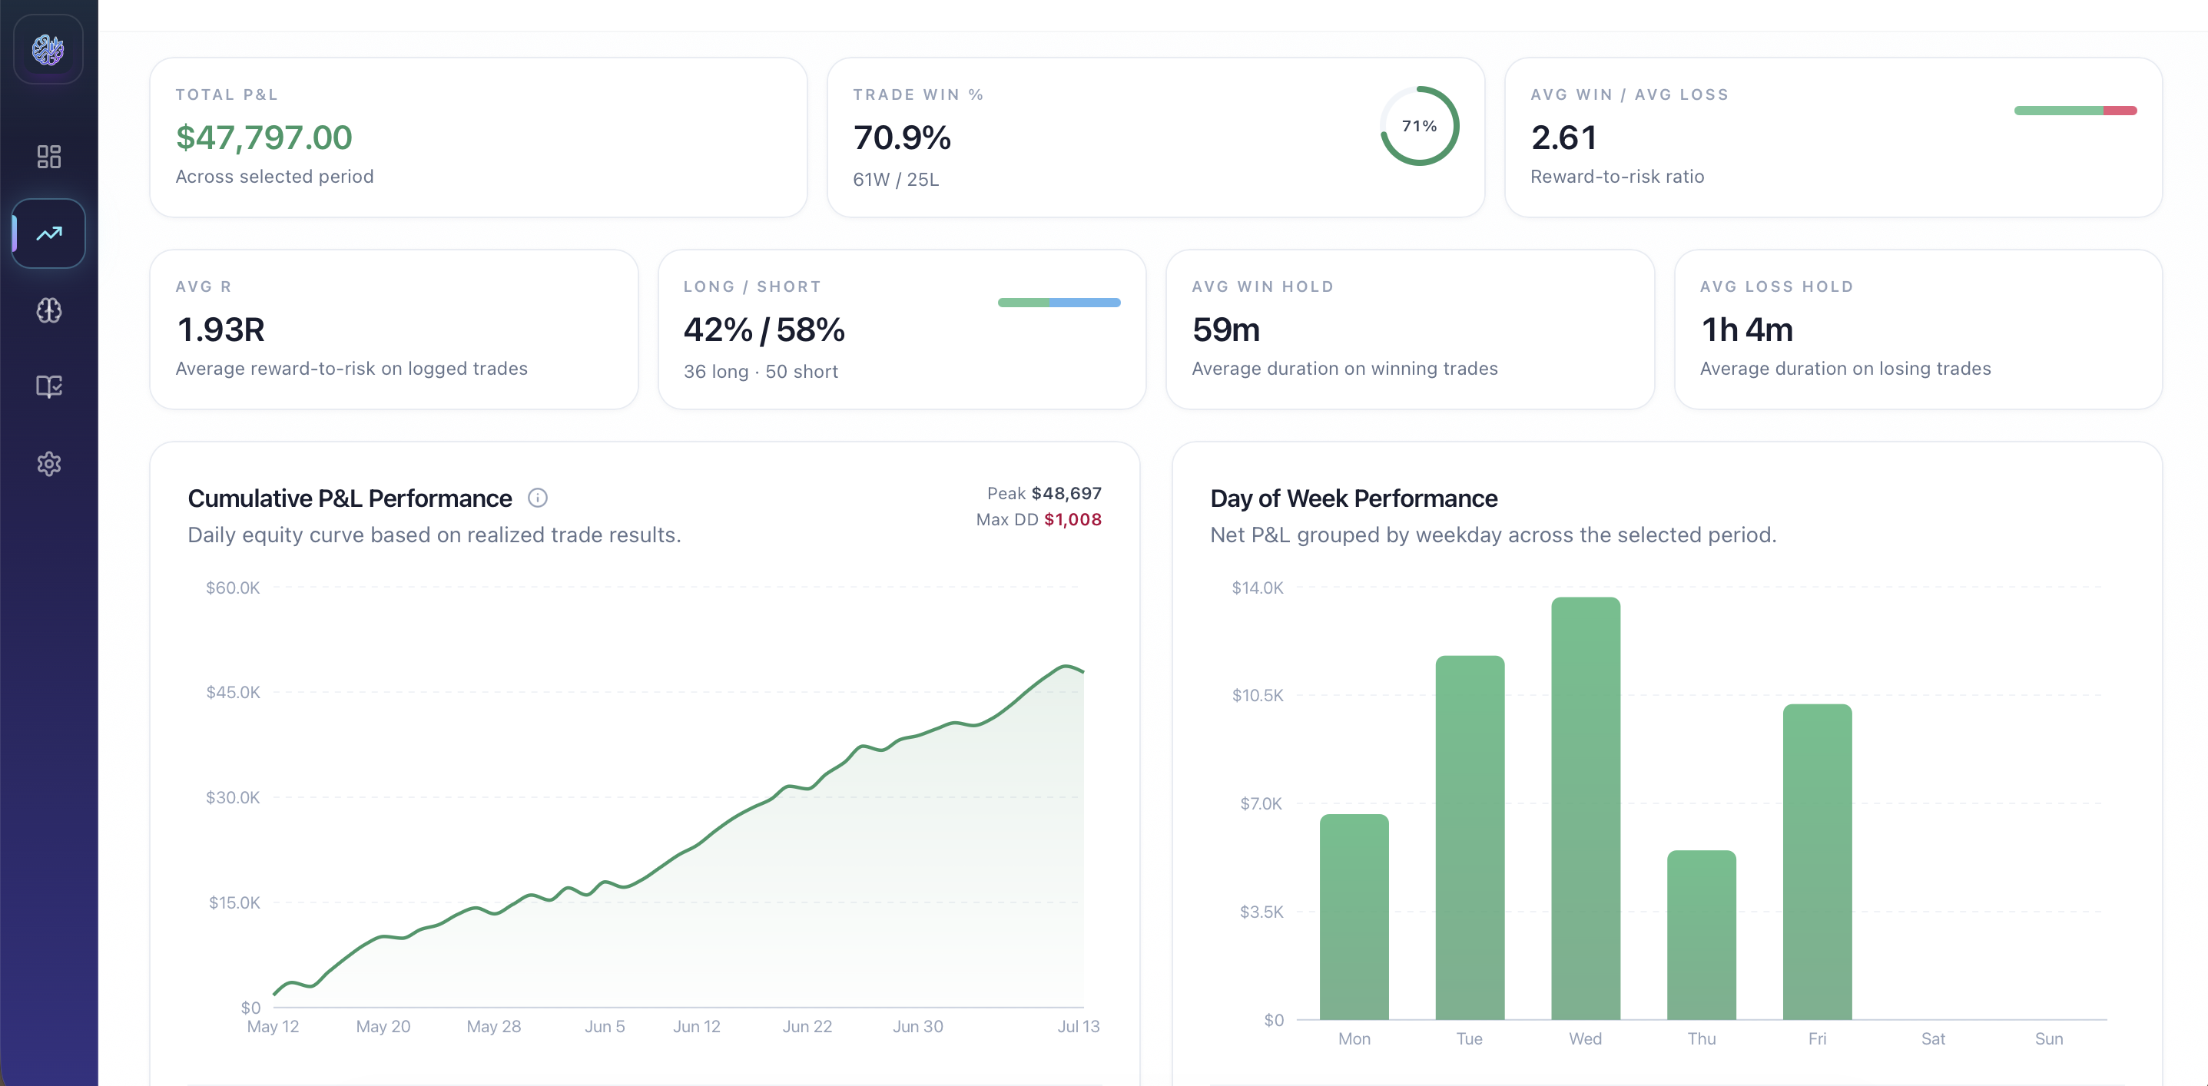
Task: Click the Sat axis label
Action: (1932, 1039)
